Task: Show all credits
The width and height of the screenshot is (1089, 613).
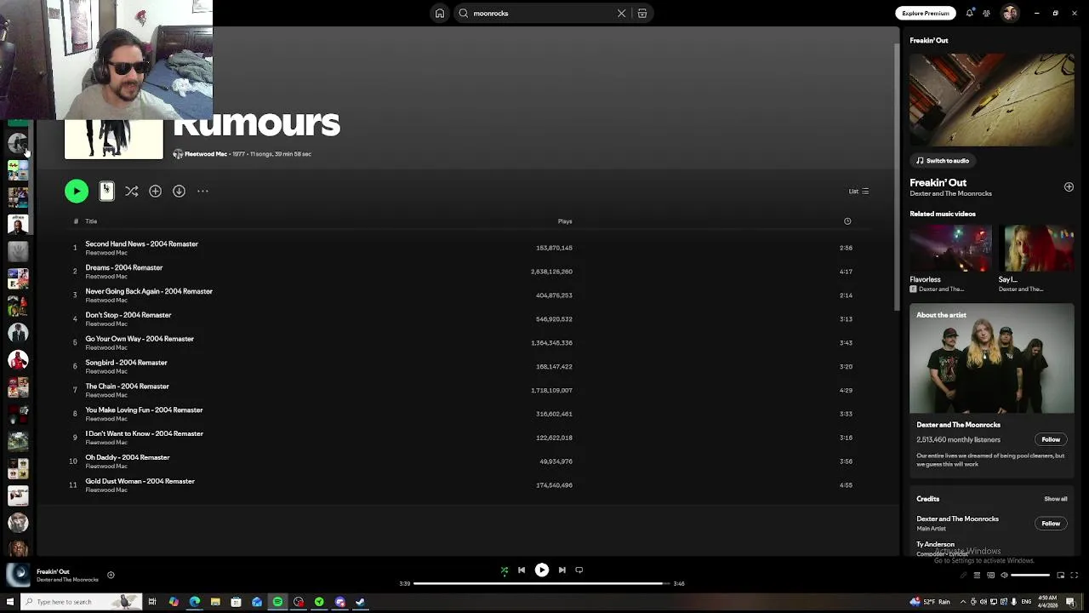Action: click(1055, 499)
